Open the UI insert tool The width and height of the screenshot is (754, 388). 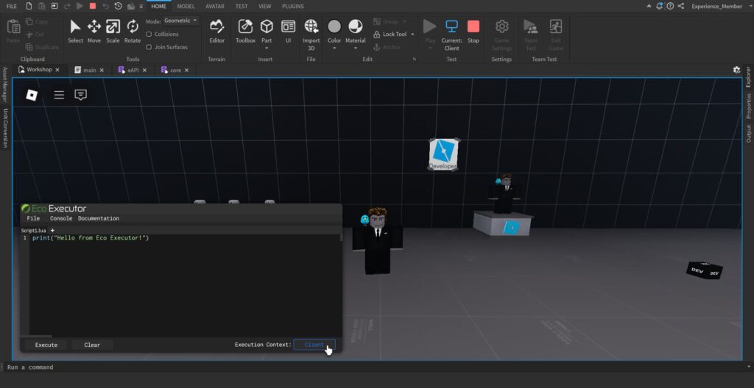coord(288,31)
